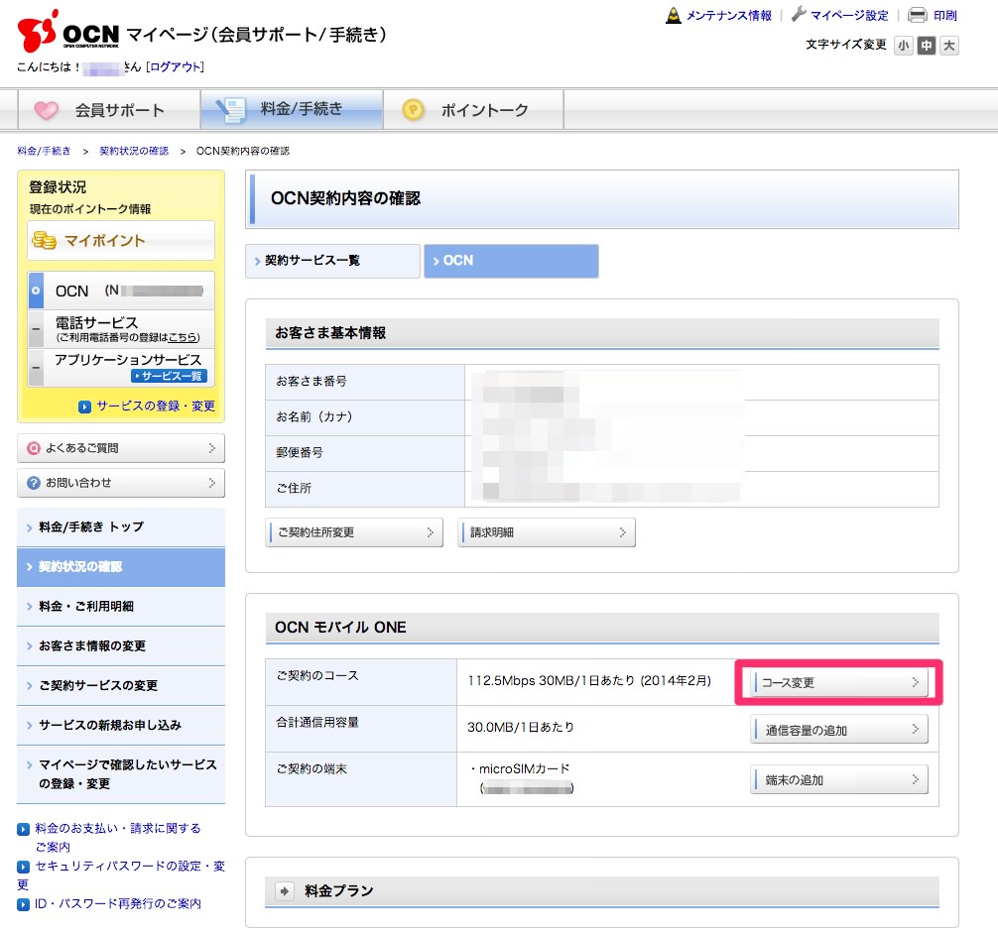Click 端末の追加 button
The height and width of the screenshot is (934, 998).
pyautogui.click(x=839, y=779)
